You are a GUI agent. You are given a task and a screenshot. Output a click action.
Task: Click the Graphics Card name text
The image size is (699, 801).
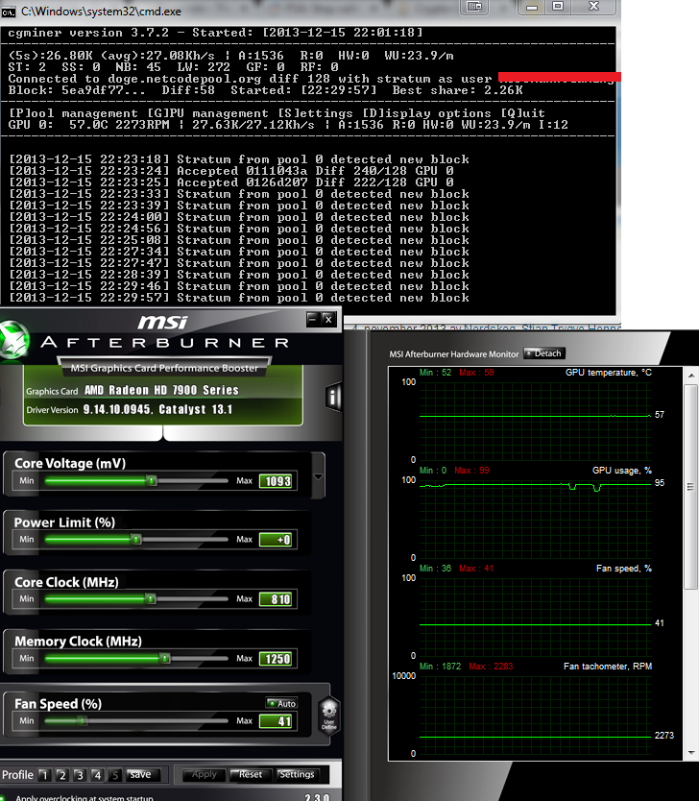(x=161, y=390)
